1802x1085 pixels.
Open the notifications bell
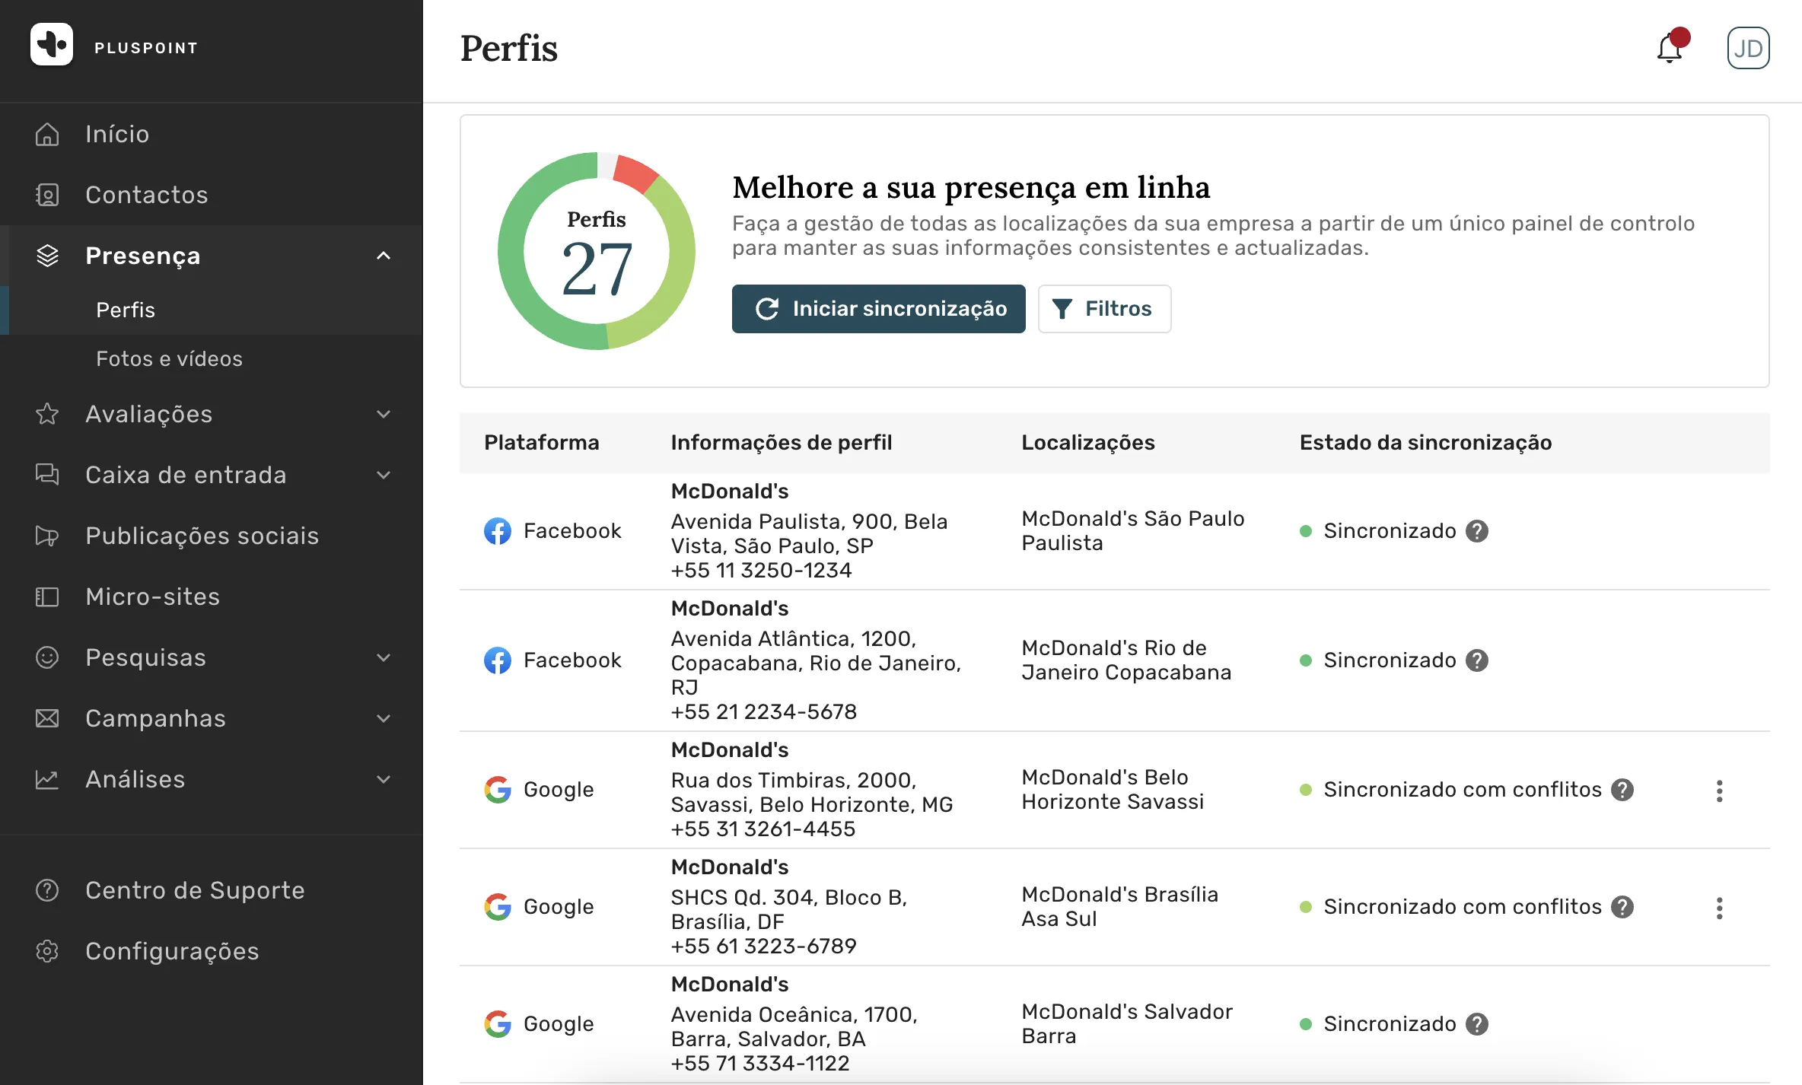[x=1670, y=49]
